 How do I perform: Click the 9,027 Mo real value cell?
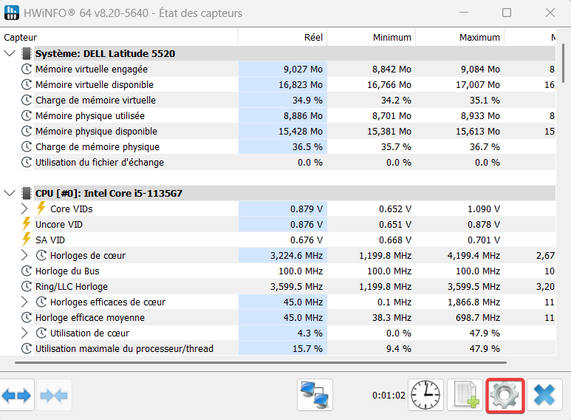pos(283,70)
